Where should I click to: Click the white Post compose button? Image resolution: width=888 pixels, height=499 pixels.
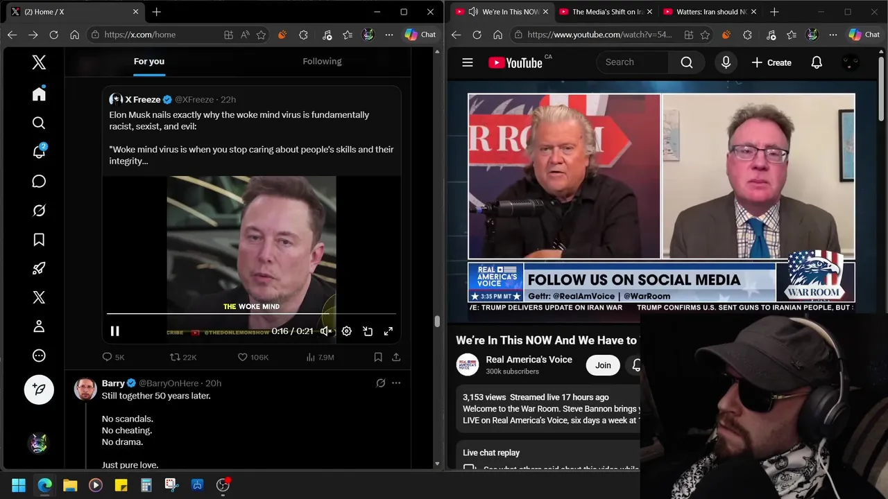[x=39, y=389]
